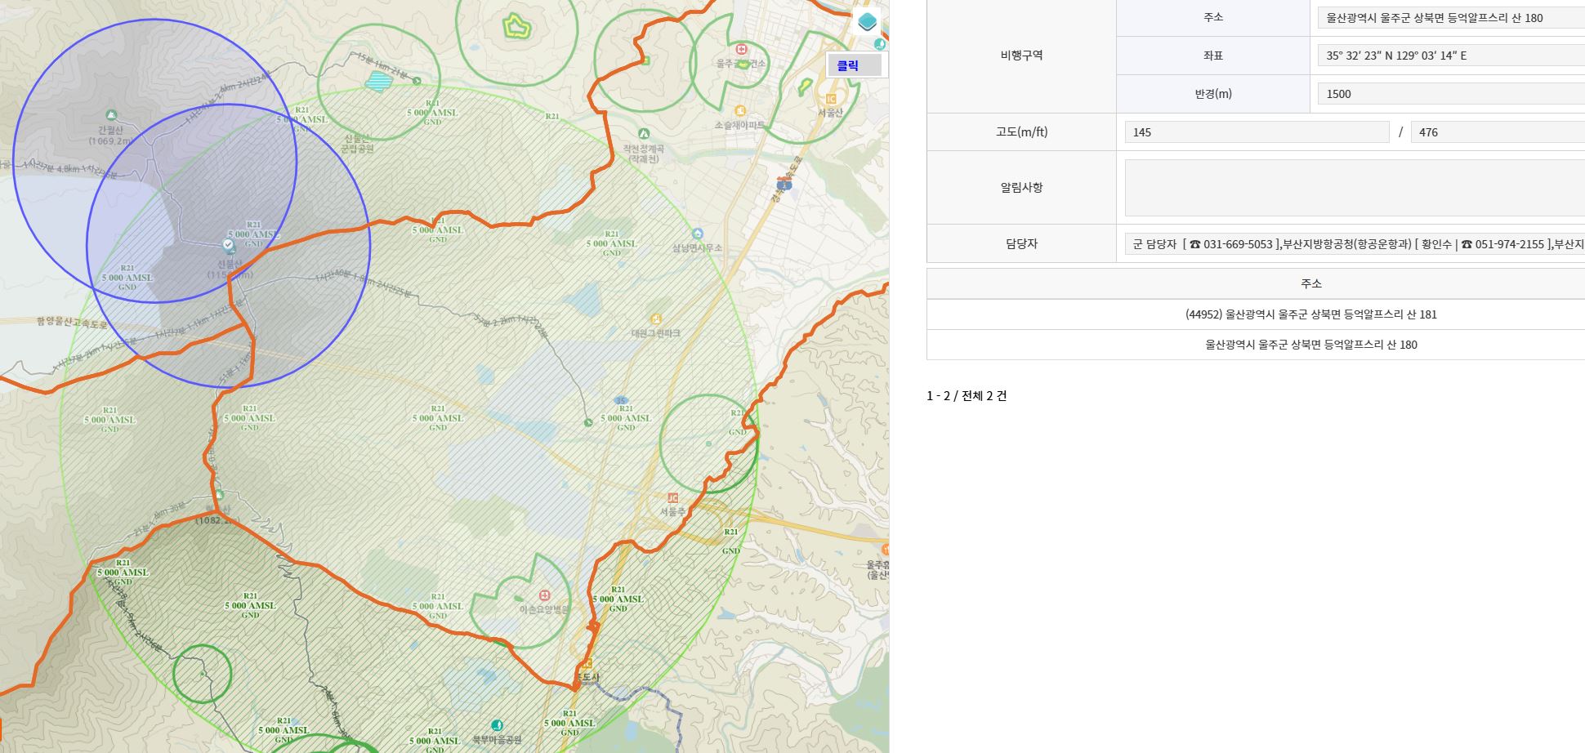Click the 주소 address input field
Viewport: 1585px width, 753px height.
(1451, 17)
